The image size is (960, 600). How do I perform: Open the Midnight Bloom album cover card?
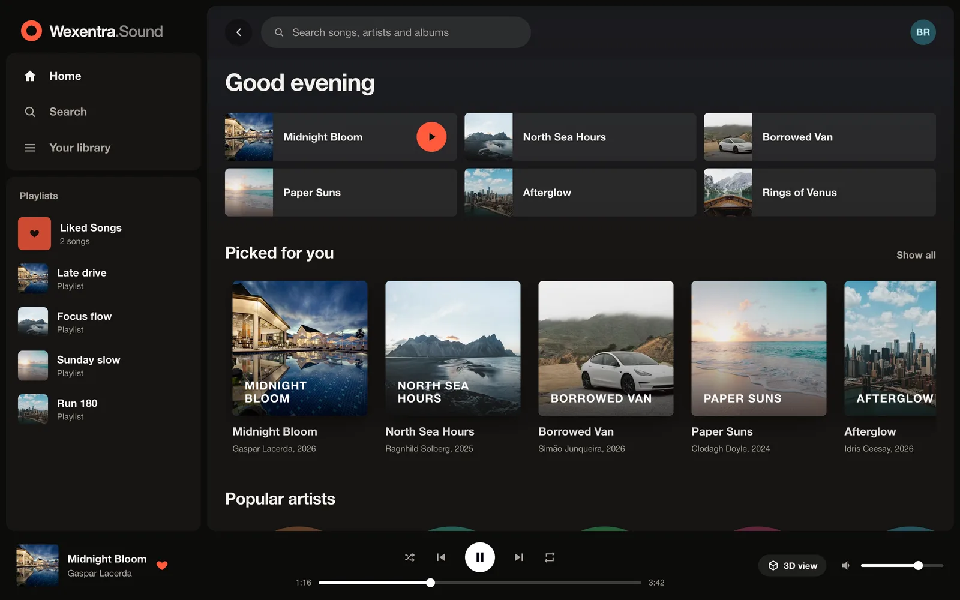click(x=300, y=348)
